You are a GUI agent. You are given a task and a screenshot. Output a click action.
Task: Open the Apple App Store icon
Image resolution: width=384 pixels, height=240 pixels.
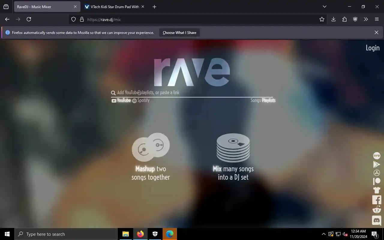click(376, 173)
